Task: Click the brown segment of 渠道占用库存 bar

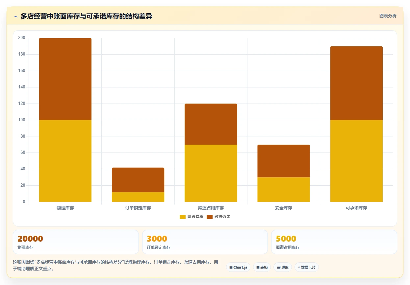Action: [x=211, y=124]
